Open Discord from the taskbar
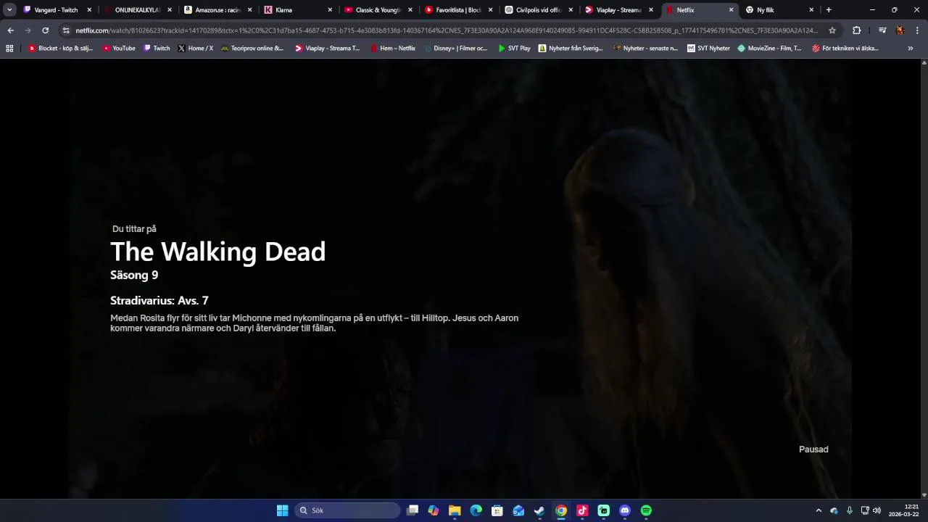This screenshot has height=522, width=928. (625, 510)
